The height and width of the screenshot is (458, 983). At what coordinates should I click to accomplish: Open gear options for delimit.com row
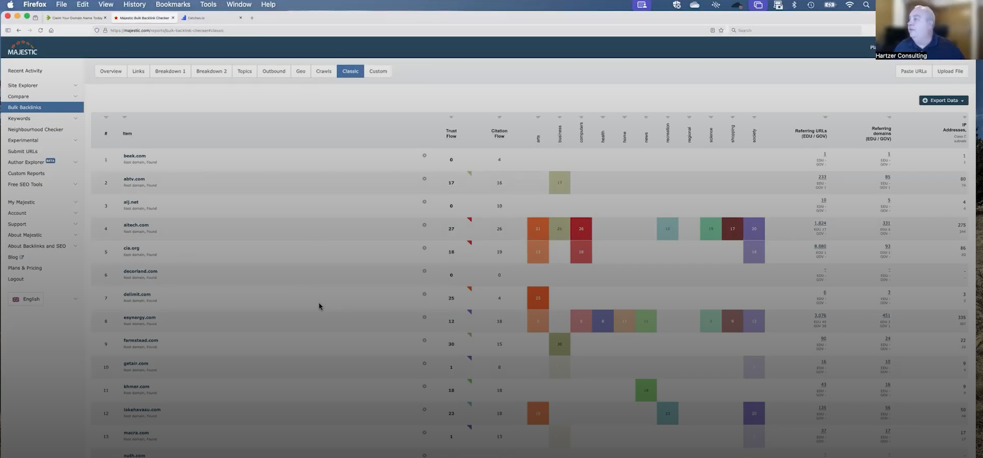424,294
